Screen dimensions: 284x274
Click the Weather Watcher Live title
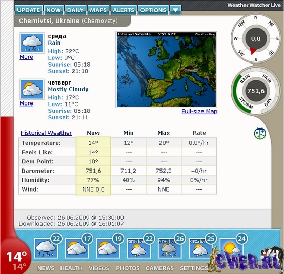(x=254, y=5)
